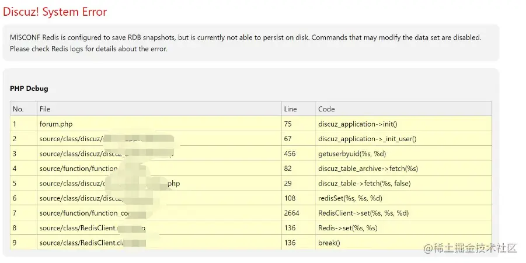This screenshot has height=263, width=526.
Task: Select 'getuserbyuid(%s, %d)' code cell
Action: click(403, 153)
